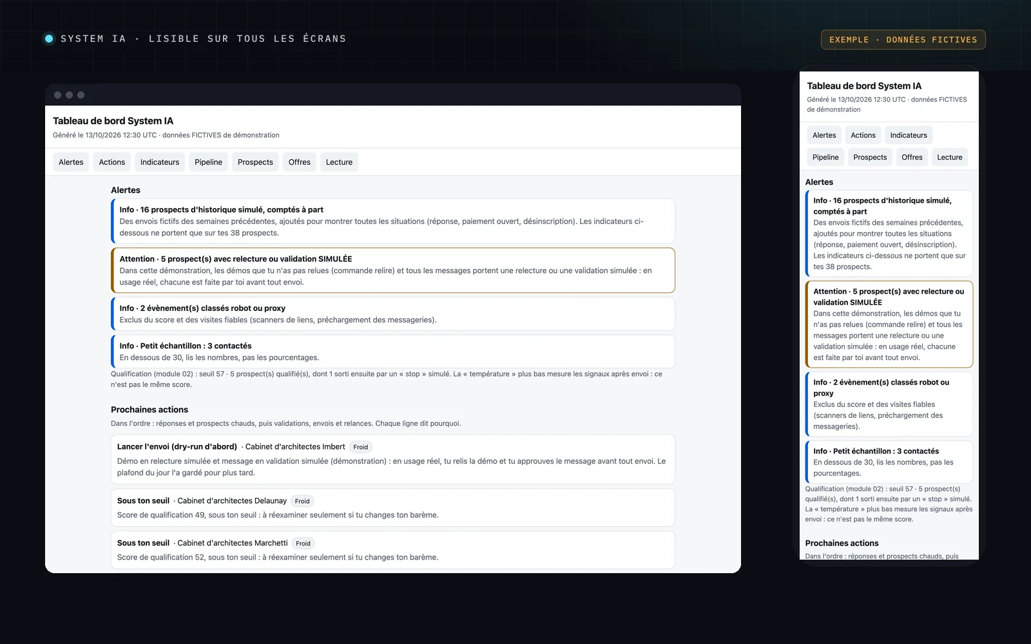The image size is (1031, 644).
Task: Tap the Attention validation SIMULÉE alert in mobile preview
Action: [889, 324]
